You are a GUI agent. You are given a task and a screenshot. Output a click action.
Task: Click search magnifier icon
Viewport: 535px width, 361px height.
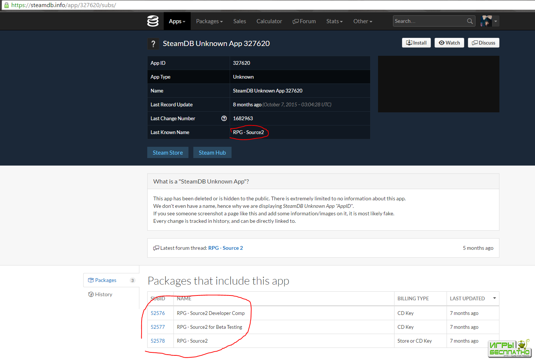[470, 21]
